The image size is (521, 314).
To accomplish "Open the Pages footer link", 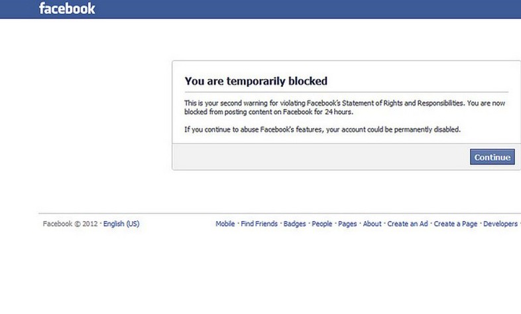I will point(347,224).
